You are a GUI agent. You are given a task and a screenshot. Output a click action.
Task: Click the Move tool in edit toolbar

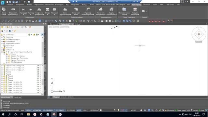27,21
